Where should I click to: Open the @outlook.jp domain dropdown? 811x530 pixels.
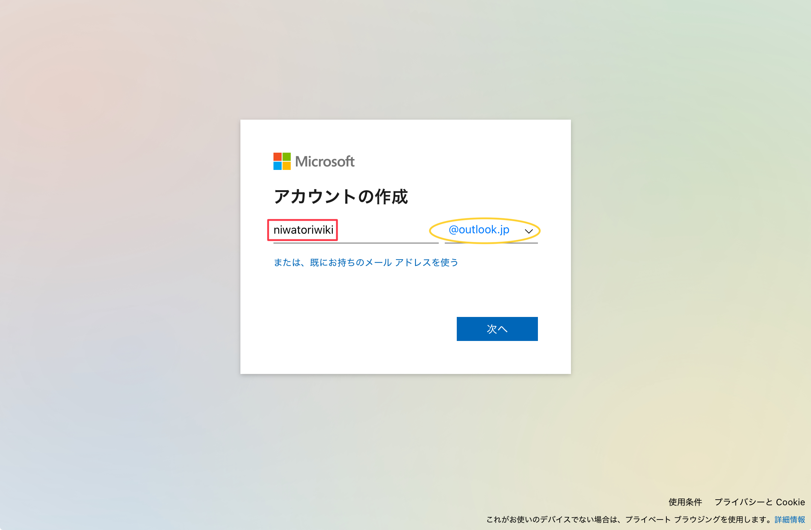[479, 230]
